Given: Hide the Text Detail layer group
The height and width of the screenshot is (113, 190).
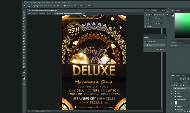Looking at the screenshot, I should [172, 91].
